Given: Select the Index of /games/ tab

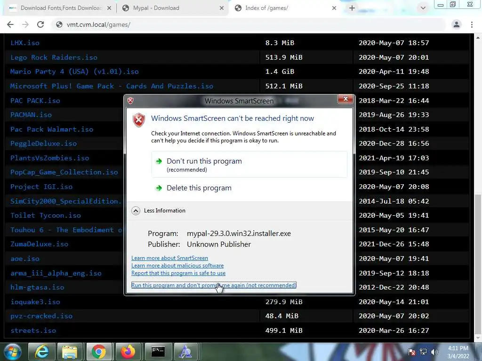Looking at the screenshot, I should point(285,8).
